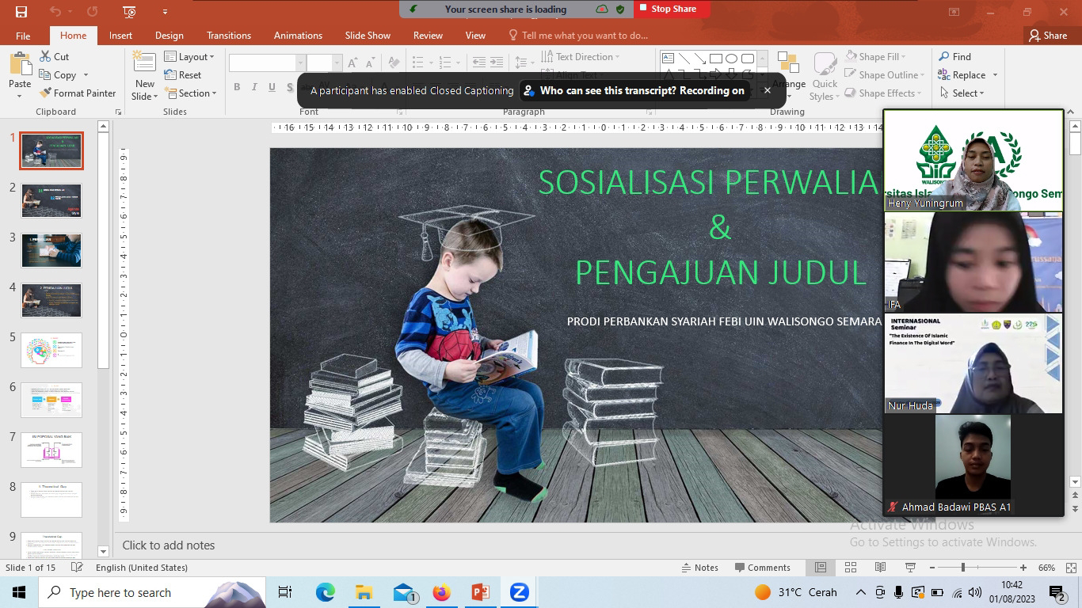Switch to Slide Sorter view
This screenshot has width=1082, height=608.
tap(851, 568)
